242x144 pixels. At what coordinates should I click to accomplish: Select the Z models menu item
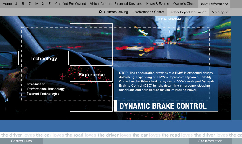point(50,4)
